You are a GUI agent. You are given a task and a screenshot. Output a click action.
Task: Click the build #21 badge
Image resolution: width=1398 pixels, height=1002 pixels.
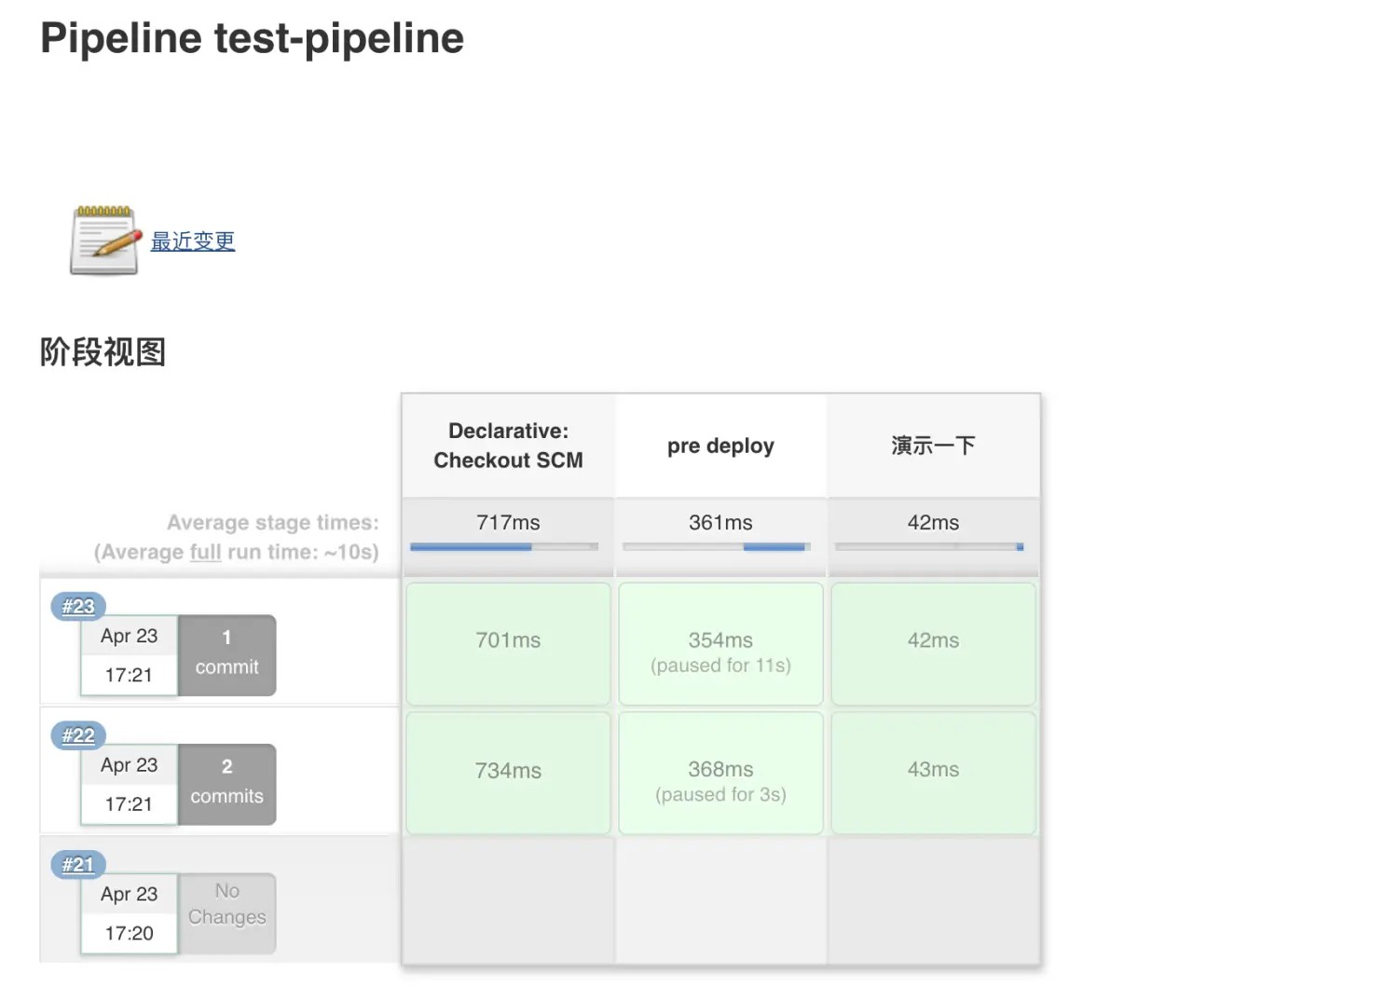[x=76, y=864]
